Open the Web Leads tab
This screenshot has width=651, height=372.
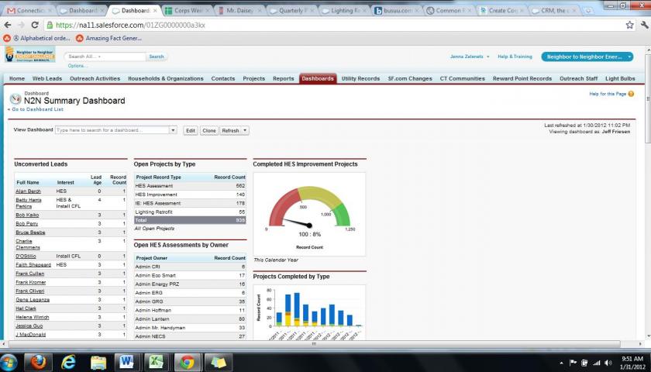point(47,78)
